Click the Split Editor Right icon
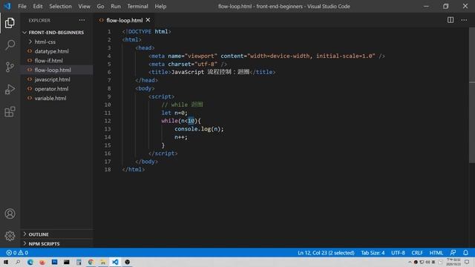 [451, 20]
